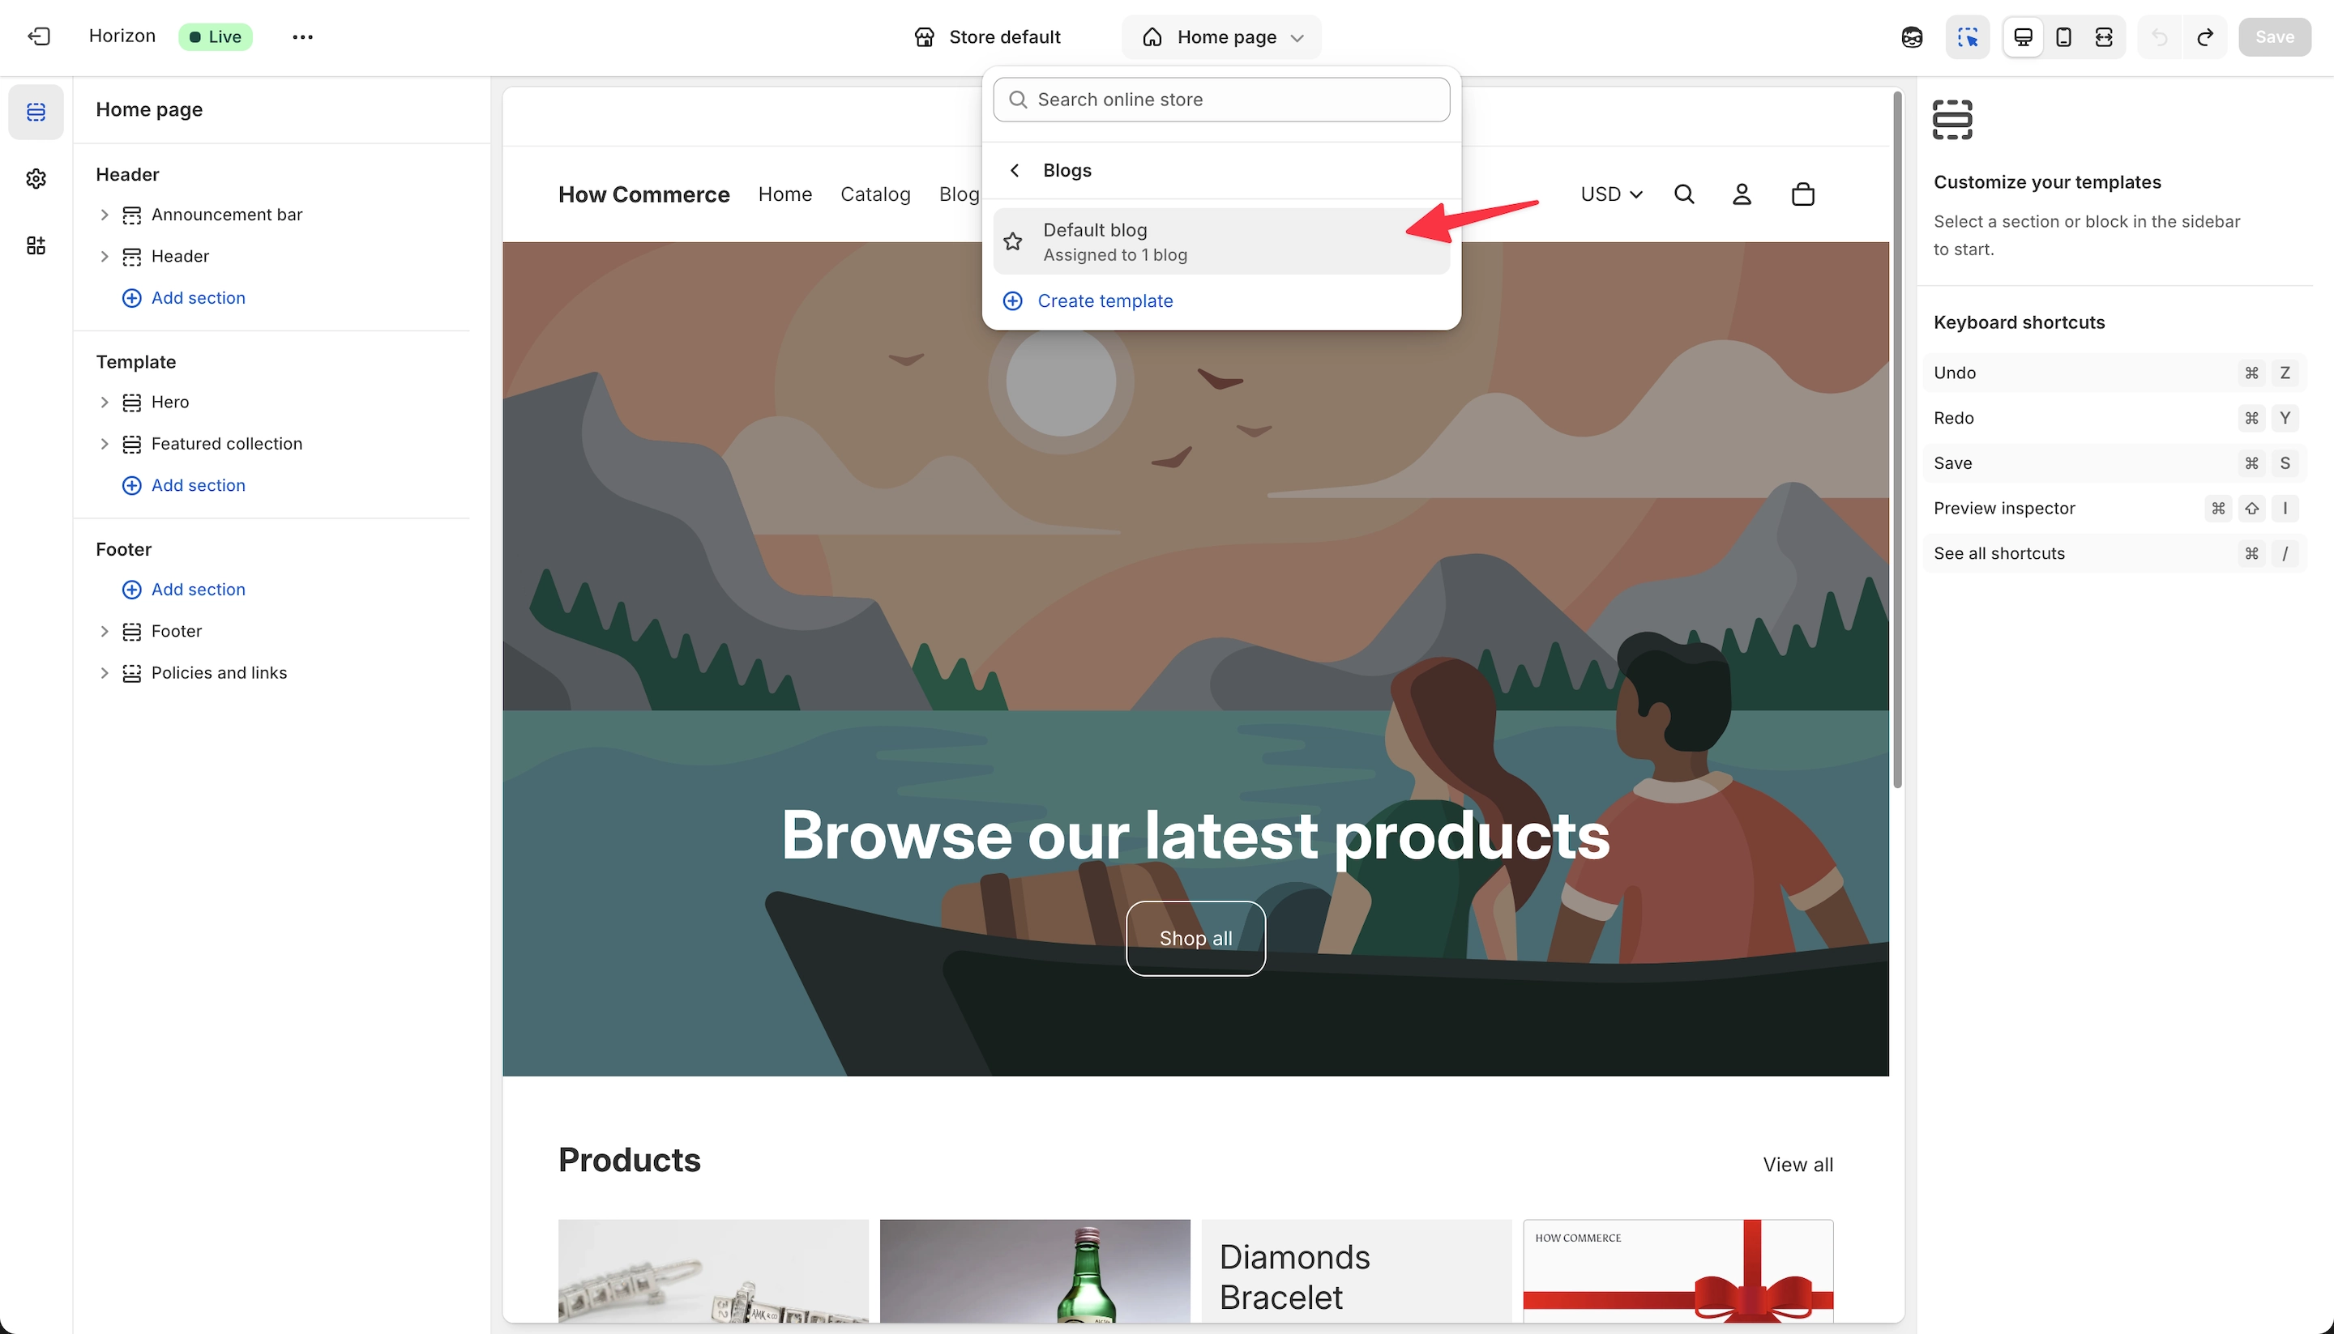Click the store icon beside Store default
The width and height of the screenshot is (2334, 1334).
[924, 36]
